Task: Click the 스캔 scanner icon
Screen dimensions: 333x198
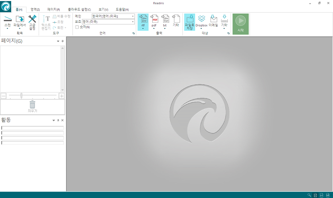Action: coord(7,19)
